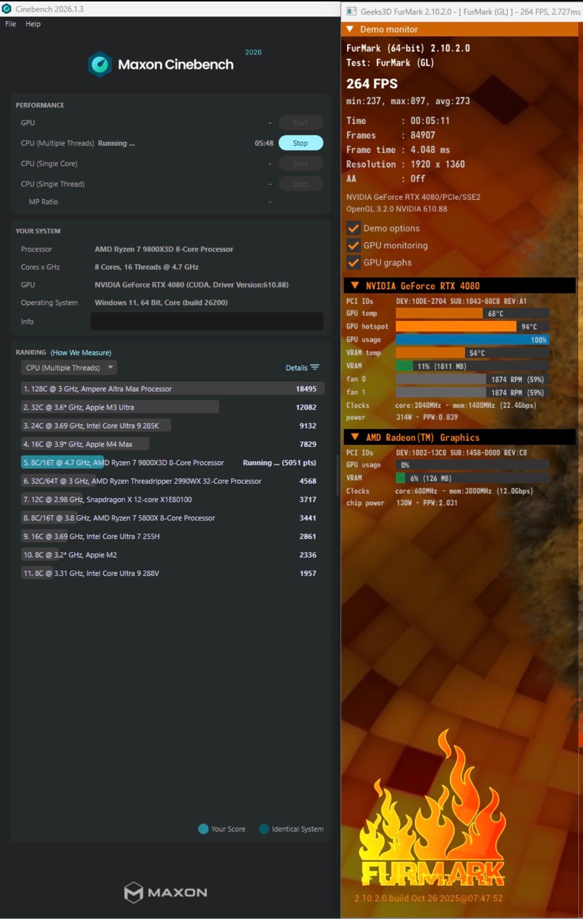Viewport: 583px width, 919px height.
Task: Select the Ampere Altra Max Processor ranking row
Action: point(172,389)
